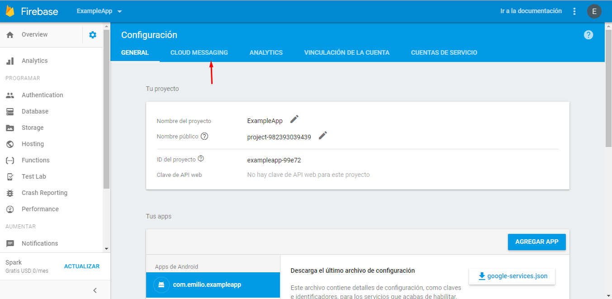The image size is (612, 299).
Task: Click the ExampleApp project name value
Action: 265,121
